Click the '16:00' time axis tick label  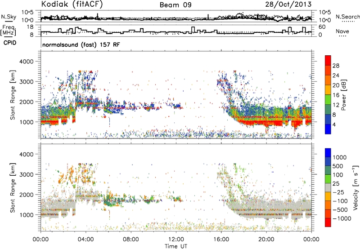(221, 240)
